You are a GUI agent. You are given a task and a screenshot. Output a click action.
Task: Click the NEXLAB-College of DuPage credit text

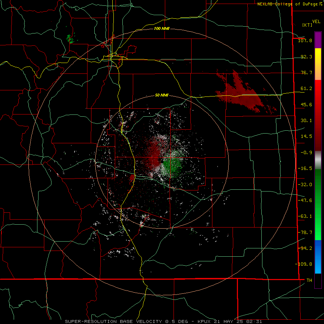coord(290,4)
